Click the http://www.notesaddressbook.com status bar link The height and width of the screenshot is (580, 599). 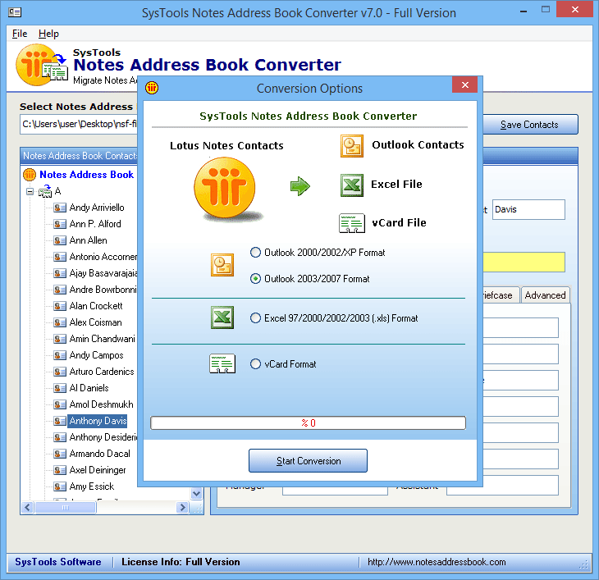[x=437, y=562]
